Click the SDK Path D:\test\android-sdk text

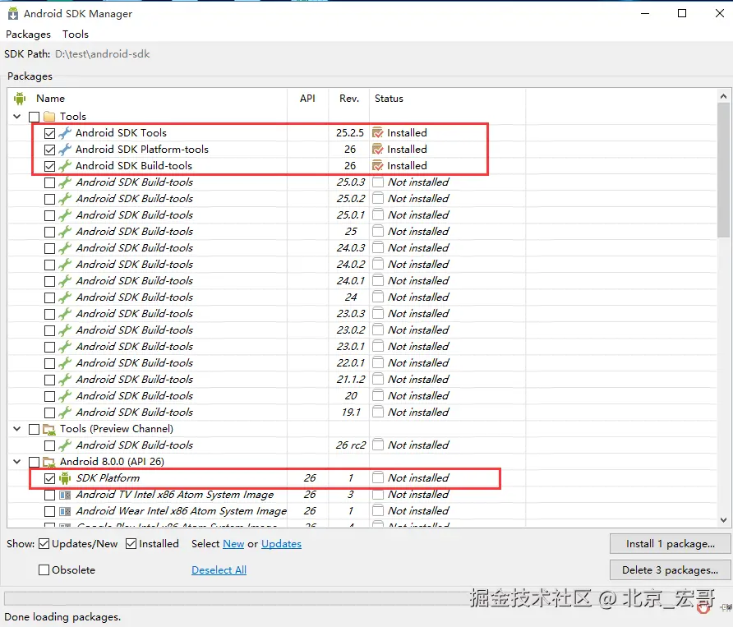coord(103,53)
